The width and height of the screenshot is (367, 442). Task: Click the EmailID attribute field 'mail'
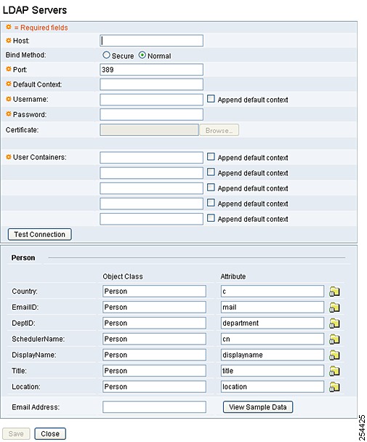pyautogui.click(x=273, y=307)
